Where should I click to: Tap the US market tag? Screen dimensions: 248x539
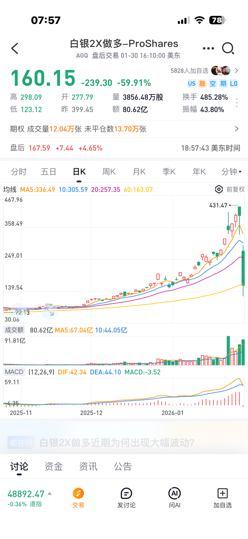192,84
